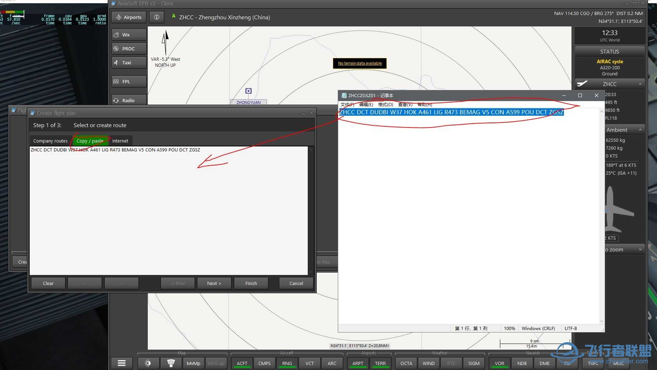Toggle the ACFT aircraft display

(242, 363)
